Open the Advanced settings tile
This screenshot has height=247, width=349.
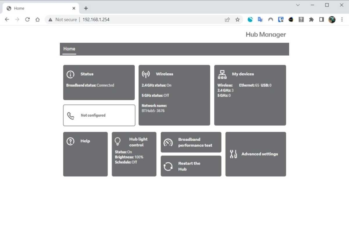tap(256, 154)
